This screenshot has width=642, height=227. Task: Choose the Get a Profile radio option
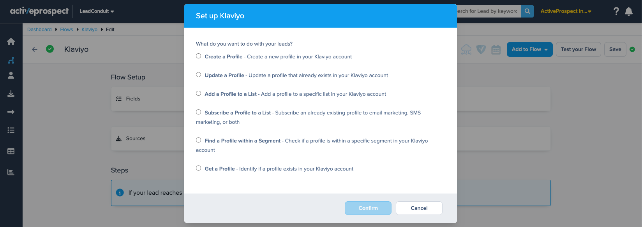pos(199,168)
